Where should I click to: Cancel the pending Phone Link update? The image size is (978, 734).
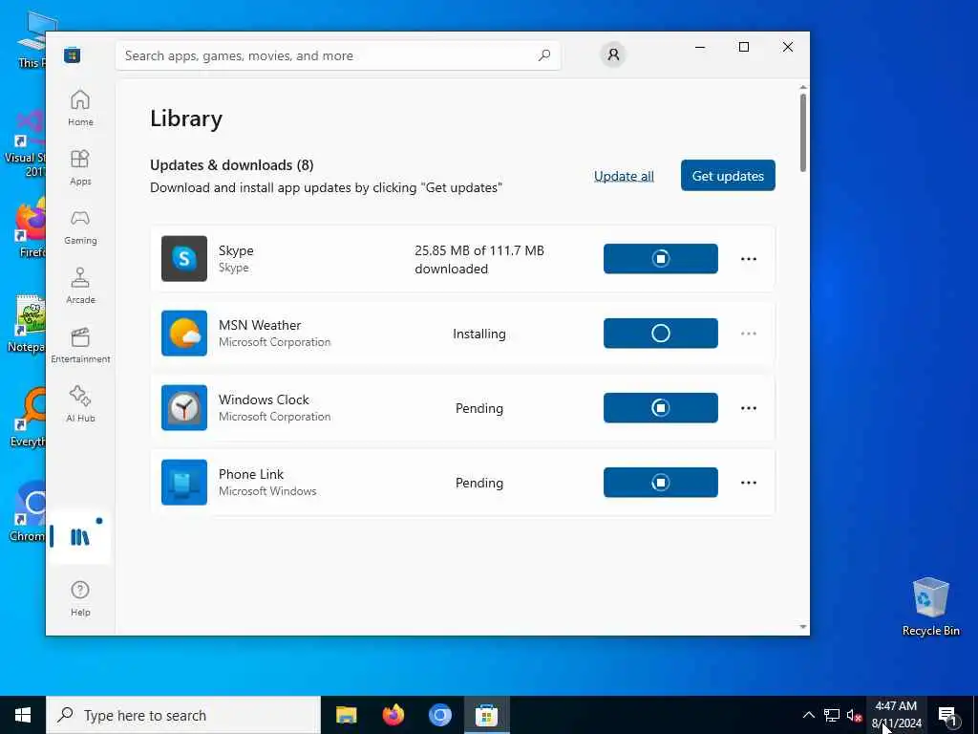click(661, 483)
